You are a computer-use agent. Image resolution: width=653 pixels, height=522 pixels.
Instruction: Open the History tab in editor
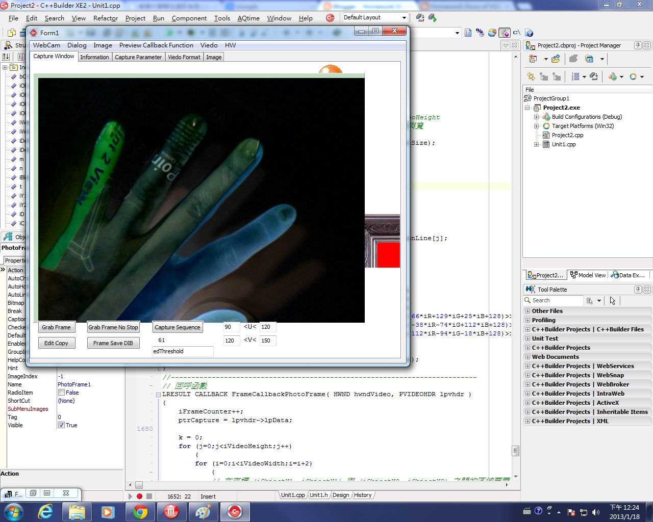point(363,495)
